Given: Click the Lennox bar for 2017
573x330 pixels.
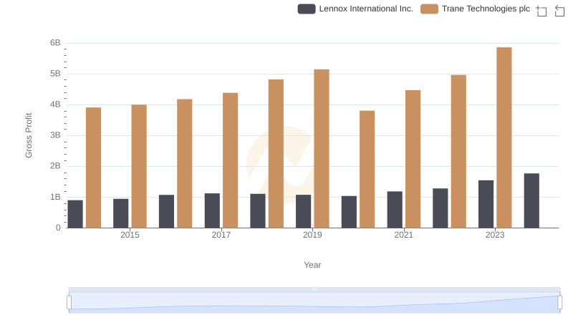Looking at the screenshot, I should pyautogui.click(x=212, y=210).
